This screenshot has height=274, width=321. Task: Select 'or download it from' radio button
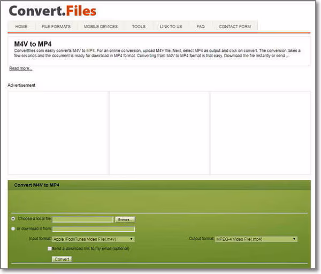pyautogui.click(x=13, y=229)
